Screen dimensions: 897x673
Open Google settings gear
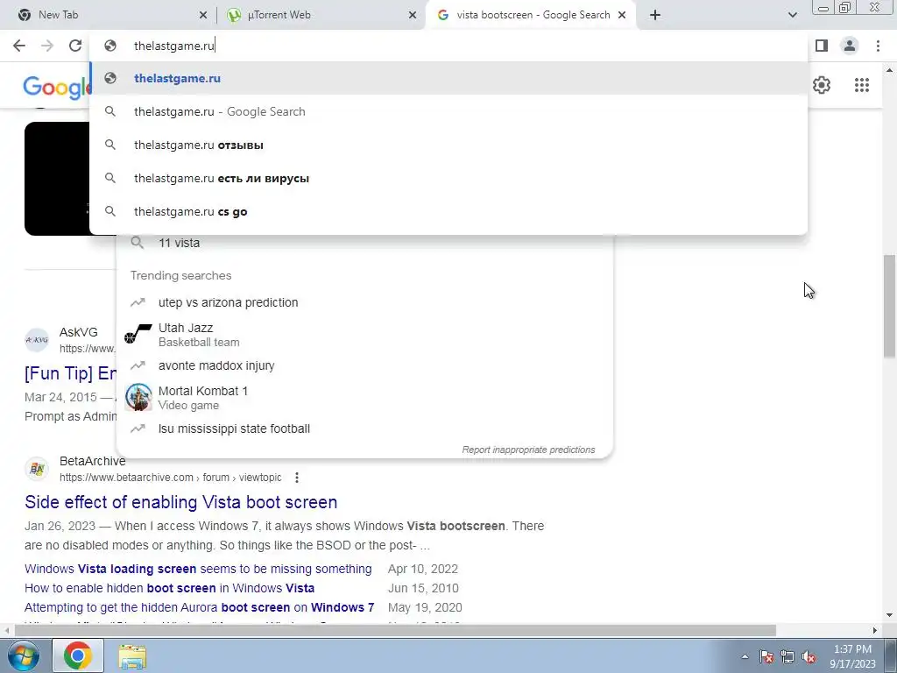coord(822,85)
